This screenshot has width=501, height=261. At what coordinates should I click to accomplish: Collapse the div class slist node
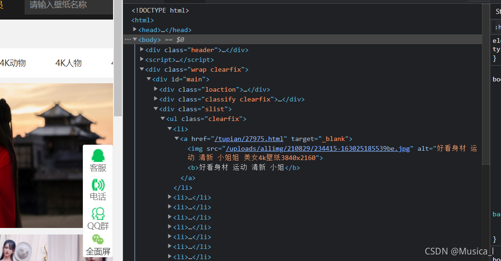click(x=156, y=108)
